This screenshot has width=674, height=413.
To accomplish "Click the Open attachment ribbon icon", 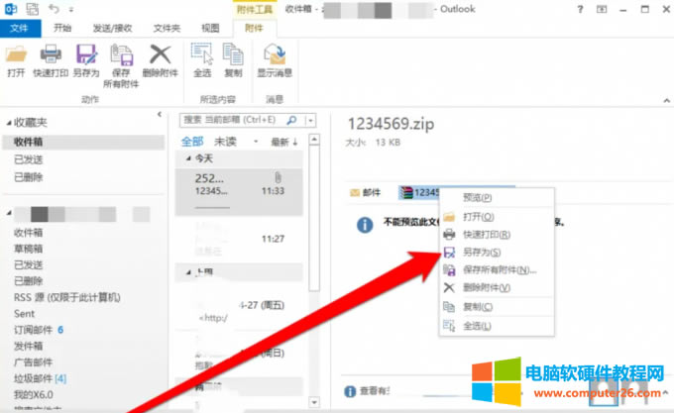I will pyautogui.click(x=16, y=54).
